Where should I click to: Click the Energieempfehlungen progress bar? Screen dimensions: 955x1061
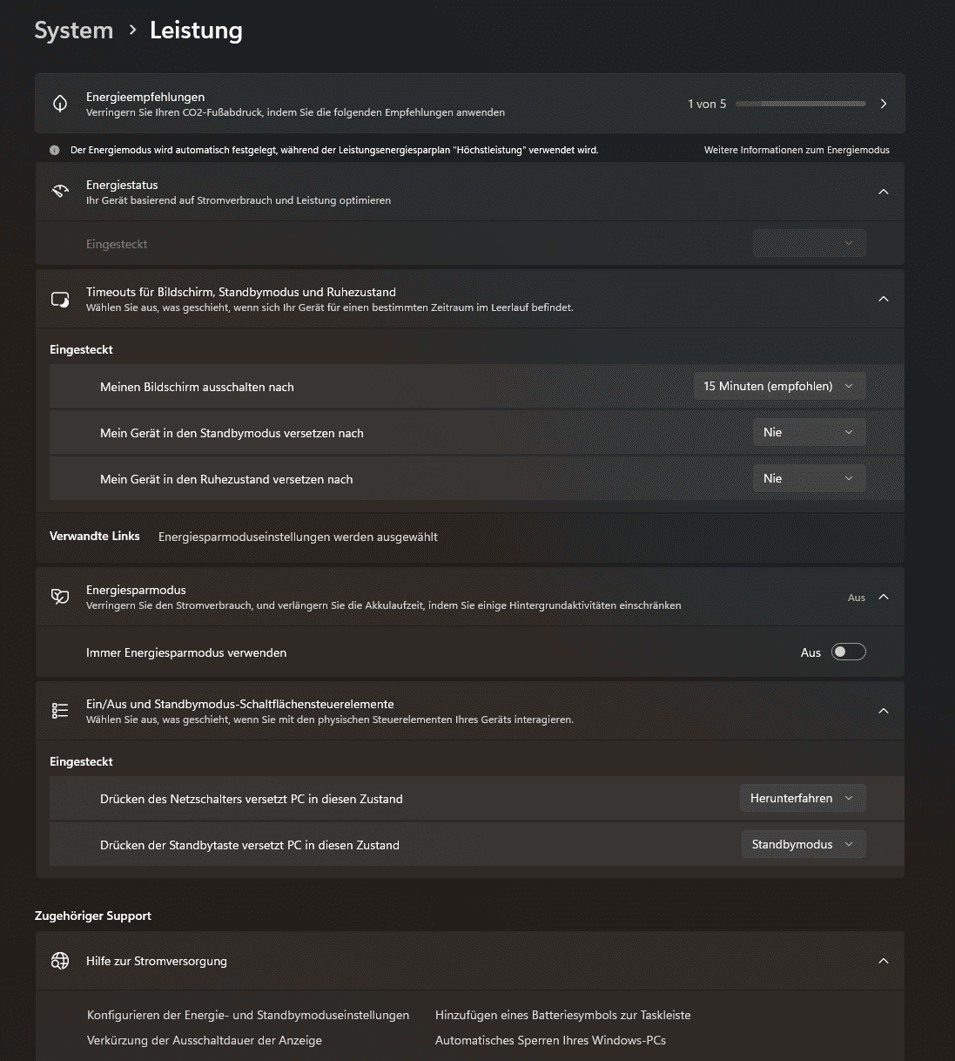coord(800,104)
